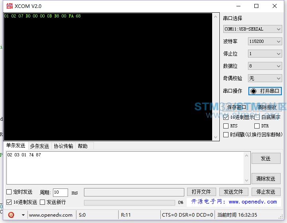Viewport: 287px width, 223px height.
Task: Click the 打开文件 open file button
Action: pos(201,192)
